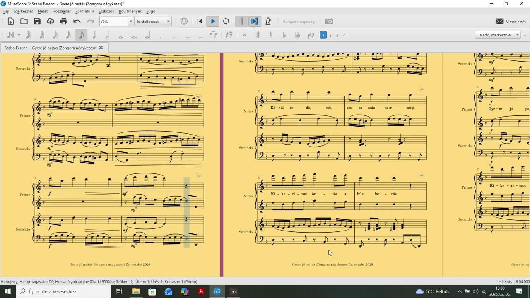Open the Eszközök menu

(106, 11)
